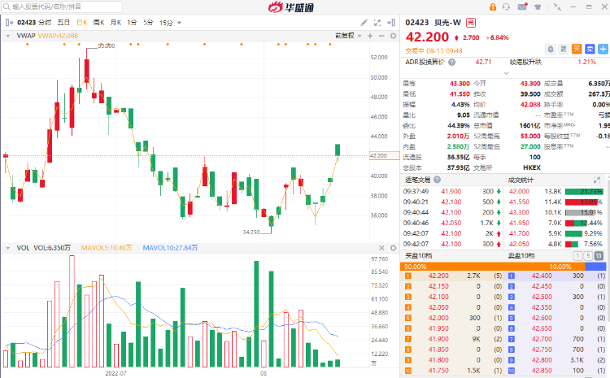
Task: Open the 15分 interval dropdown
Action: [168, 22]
